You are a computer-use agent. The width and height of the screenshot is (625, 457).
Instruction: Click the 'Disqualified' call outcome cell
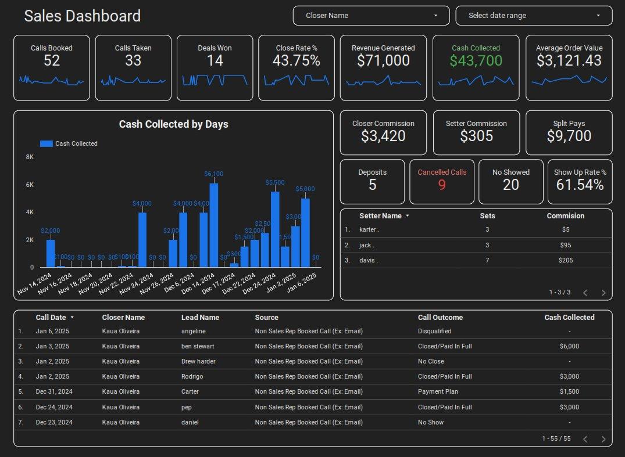(434, 331)
